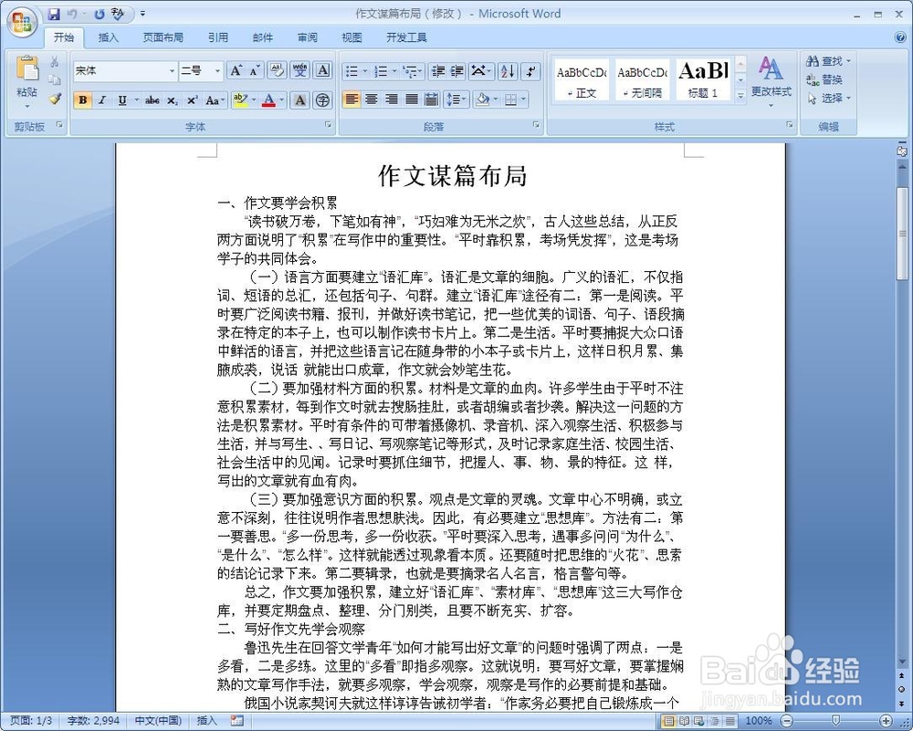This screenshot has height=731, width=913.
Task: Click the 替换 (Replace) button
Action: click(825, 79)
